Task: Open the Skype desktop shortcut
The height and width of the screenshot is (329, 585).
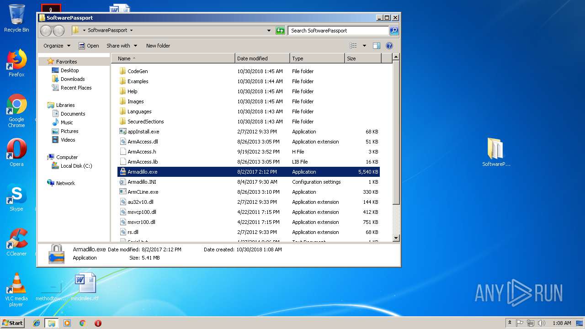Action: coord(16,198)
